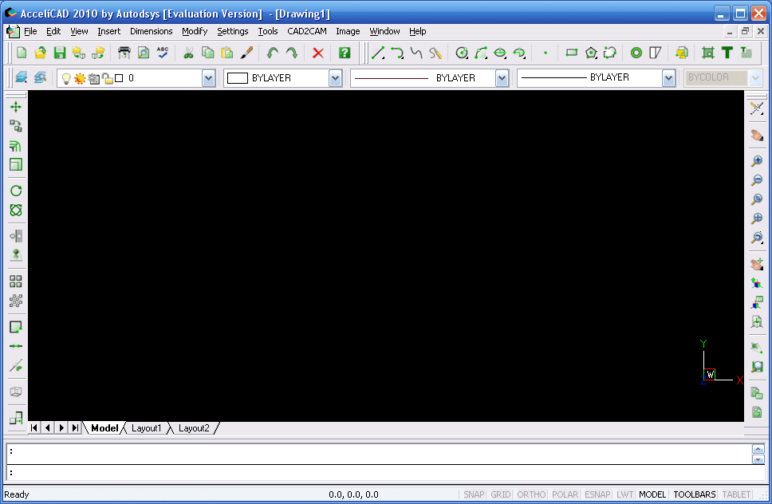Select the Rectangle tool
Viewport: 772px width, 504px height.
click(x=571, y=53)
